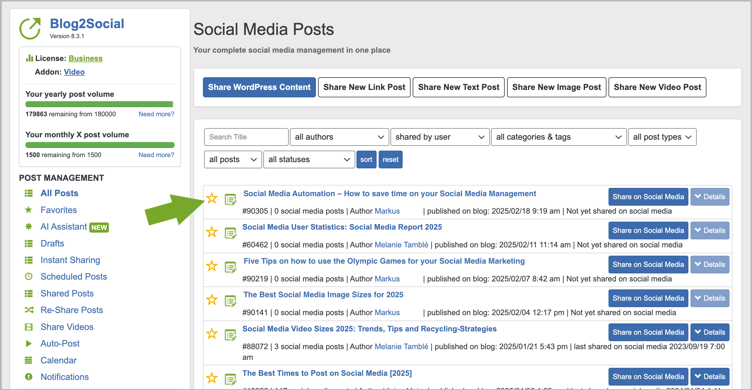Click Share New Image Post button
752x390 pixels.
point(556,87)
